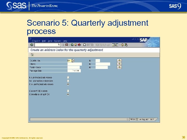Screen dimensions: 187x140
Task: Open the Edit menu
Action: pyautogui.click(x=44, y=41)
